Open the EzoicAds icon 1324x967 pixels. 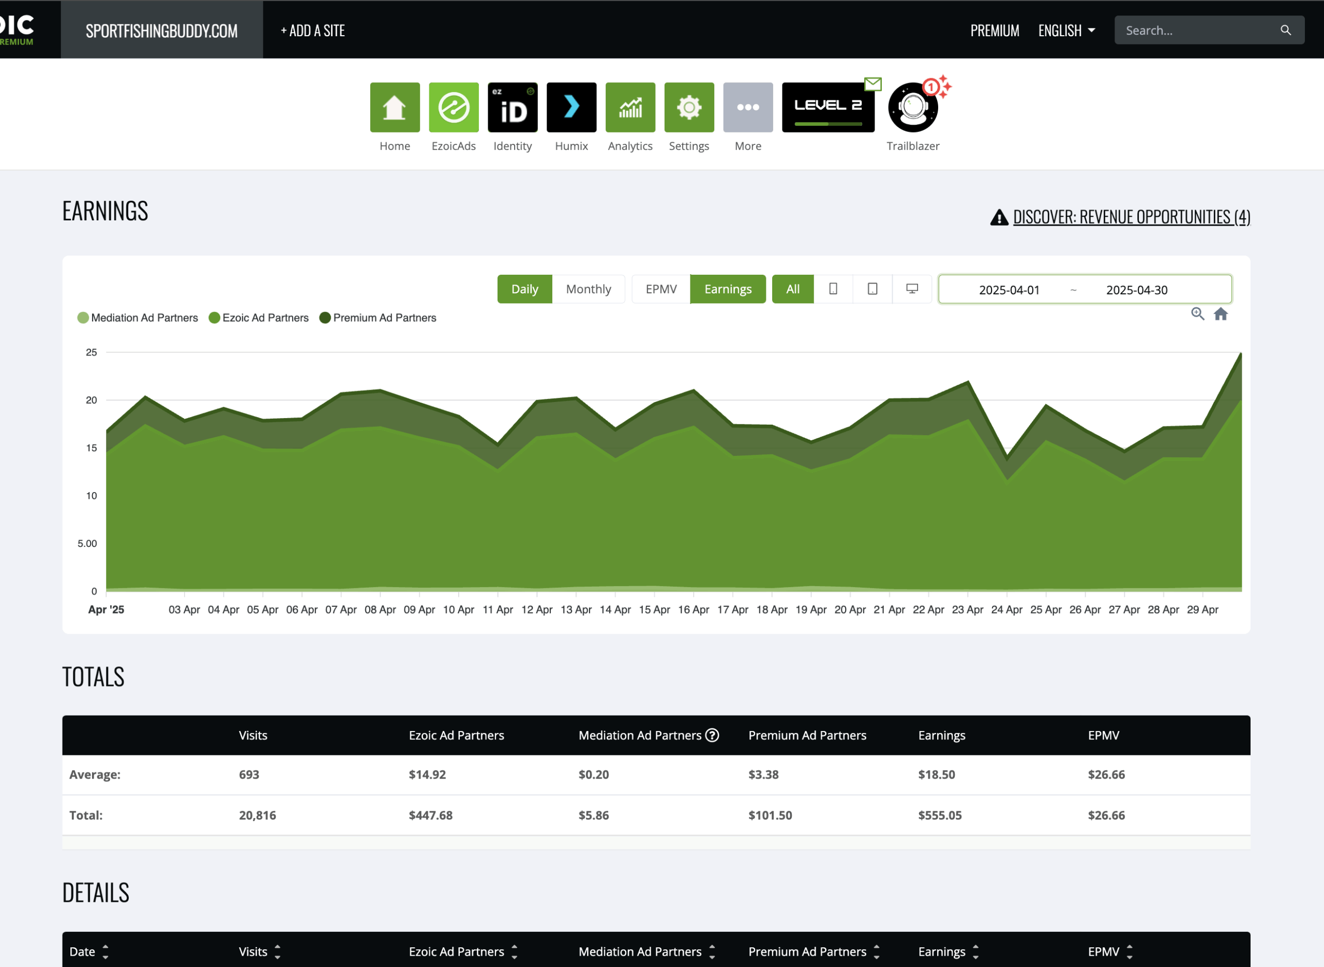click(x=454, y=107)
